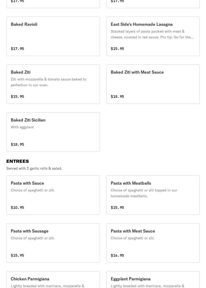Open the Pasta with Sausage item
The height and width of the screenshot is (288, 206).
tap(53, 243)
